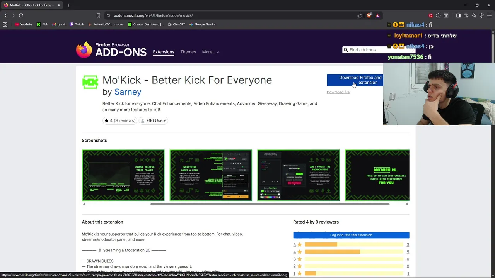Screen dimensions: 495x278
Task: Click the browser address bar URL
Action: click(x=154, y=15)
